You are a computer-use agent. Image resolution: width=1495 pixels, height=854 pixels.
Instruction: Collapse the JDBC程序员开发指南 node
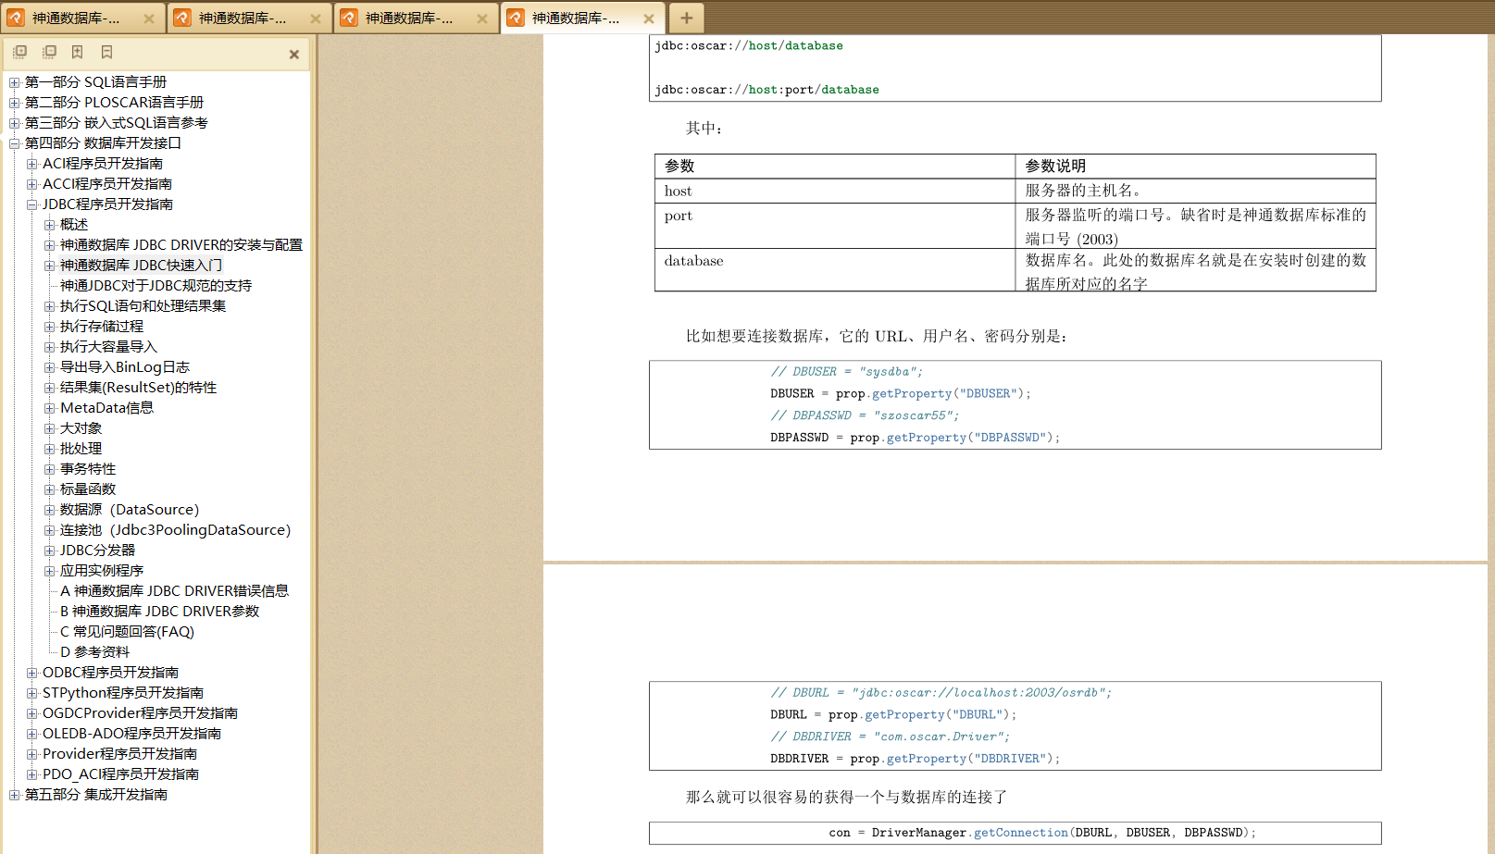click(x=31, y=204)
